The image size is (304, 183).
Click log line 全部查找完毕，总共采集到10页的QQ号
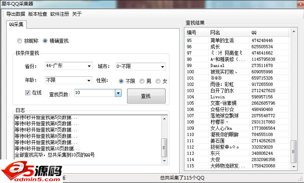tap(55, 155)
